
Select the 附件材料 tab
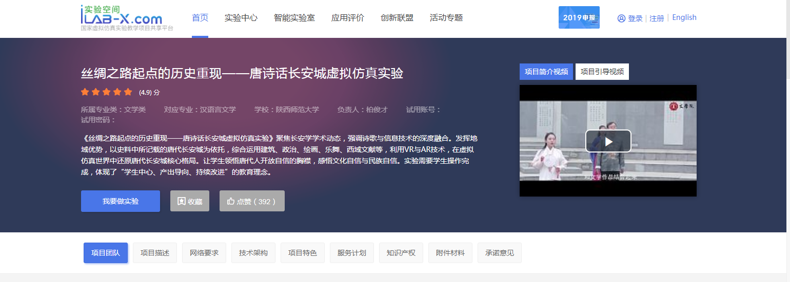[x=450, y=253]
